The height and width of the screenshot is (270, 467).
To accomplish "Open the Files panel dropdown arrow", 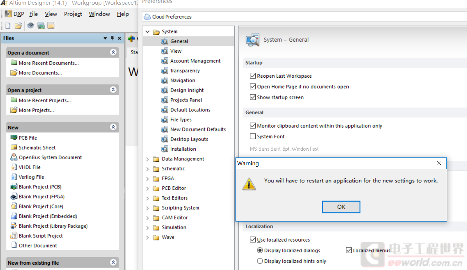I will (x=105, y=38).
